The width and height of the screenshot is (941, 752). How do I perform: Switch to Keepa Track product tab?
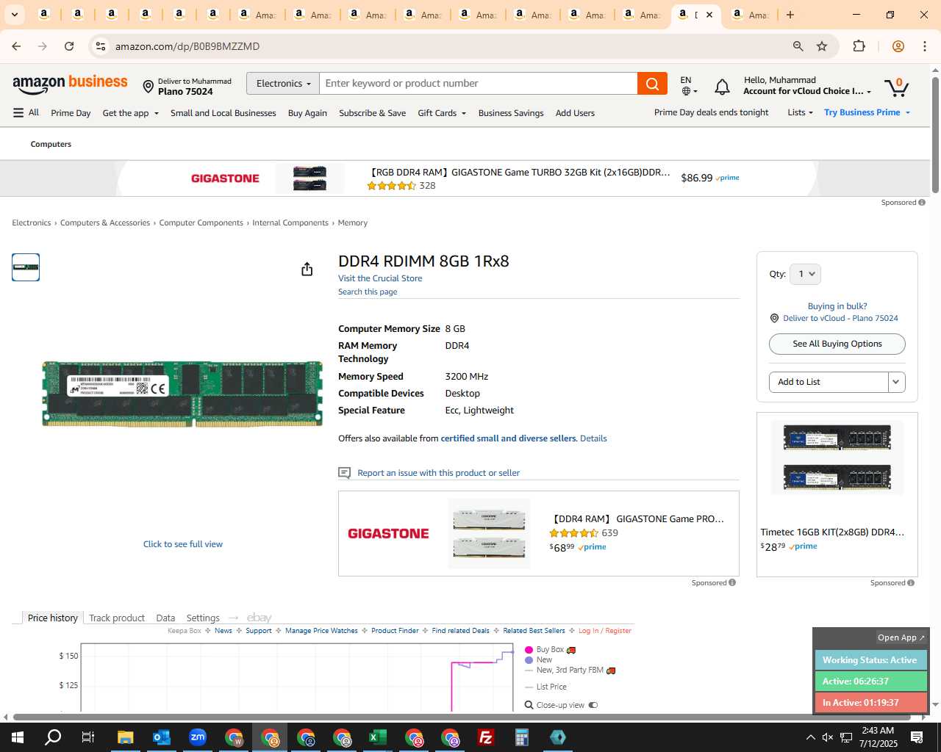(117, 618)
